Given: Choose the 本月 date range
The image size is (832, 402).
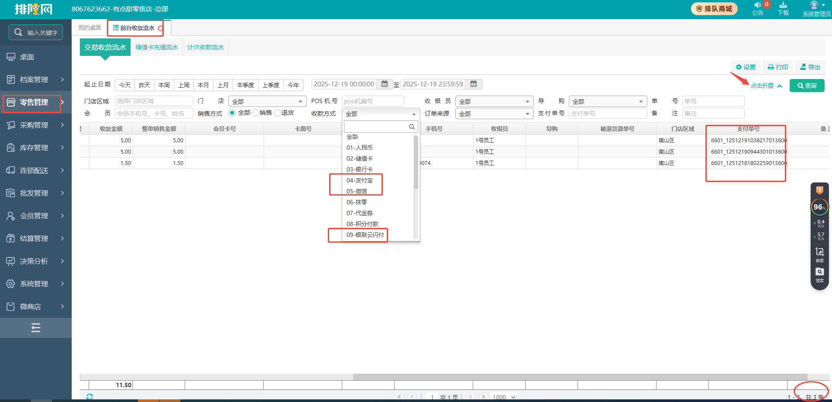Looking at the screenshot, I should (203, 85).
